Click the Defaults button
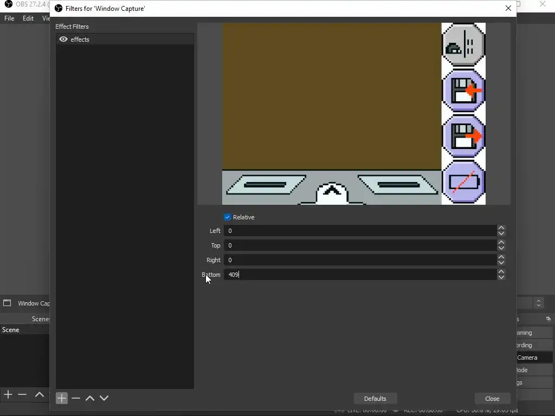The width and height of the screenshot is (555, 416). pos(375,399)
